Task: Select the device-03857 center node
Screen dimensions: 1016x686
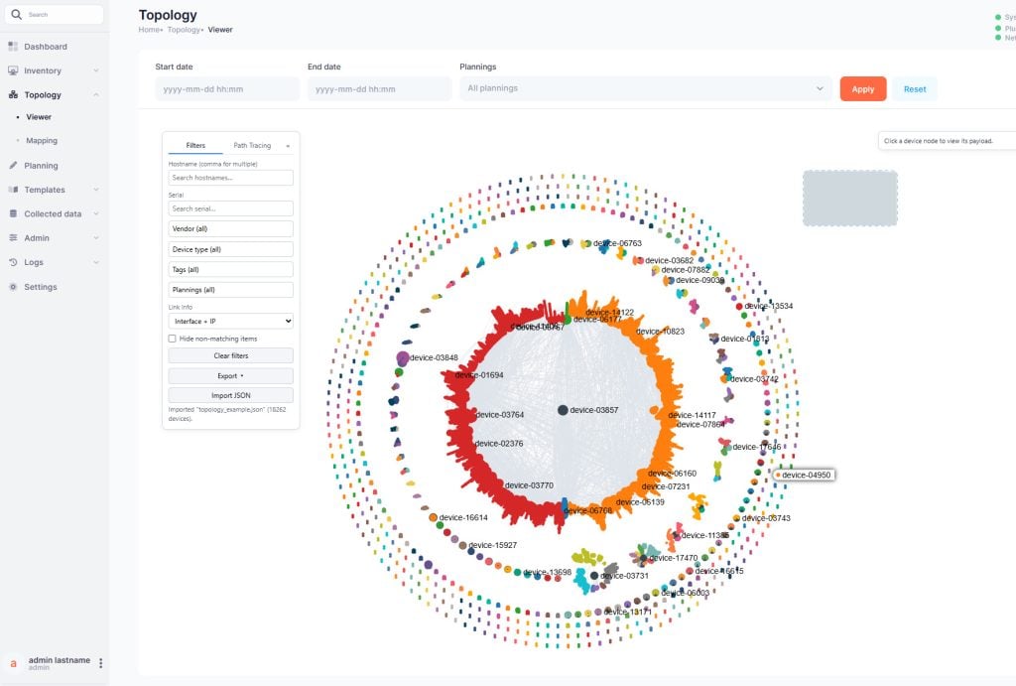Action: pos(564,410)
